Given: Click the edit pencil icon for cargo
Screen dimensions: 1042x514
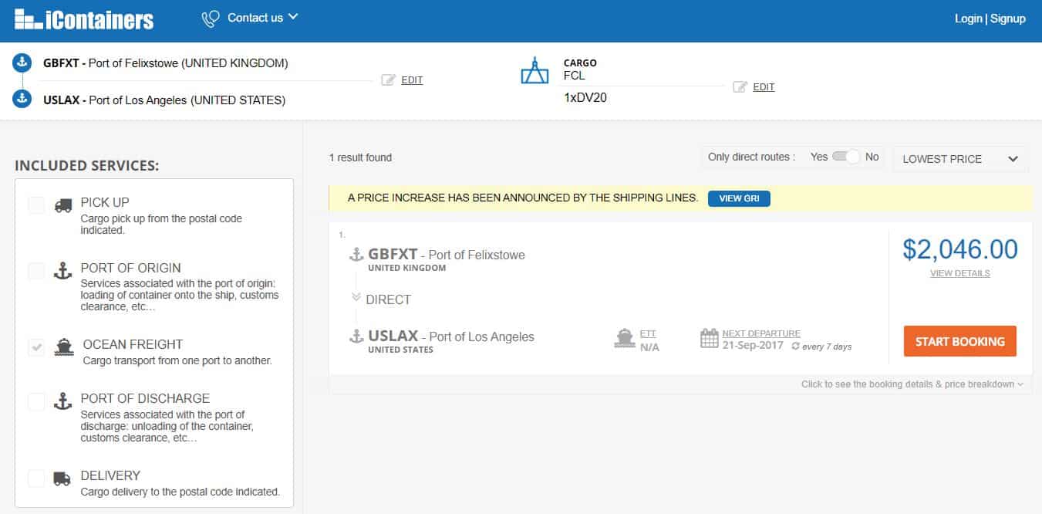Looking at the screenshot, I should click(740, 86).
